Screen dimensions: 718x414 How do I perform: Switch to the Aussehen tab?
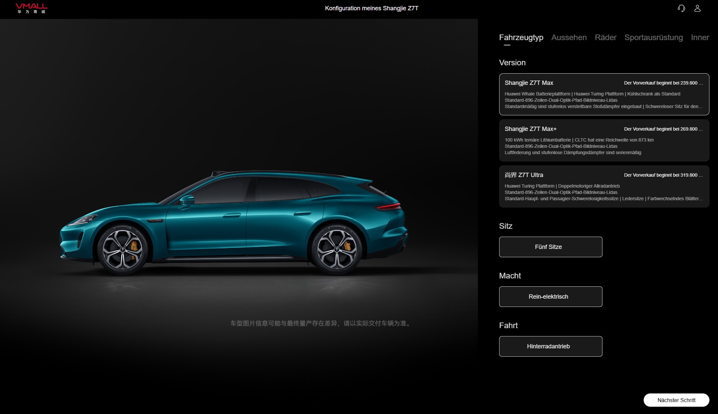[569, 37]
